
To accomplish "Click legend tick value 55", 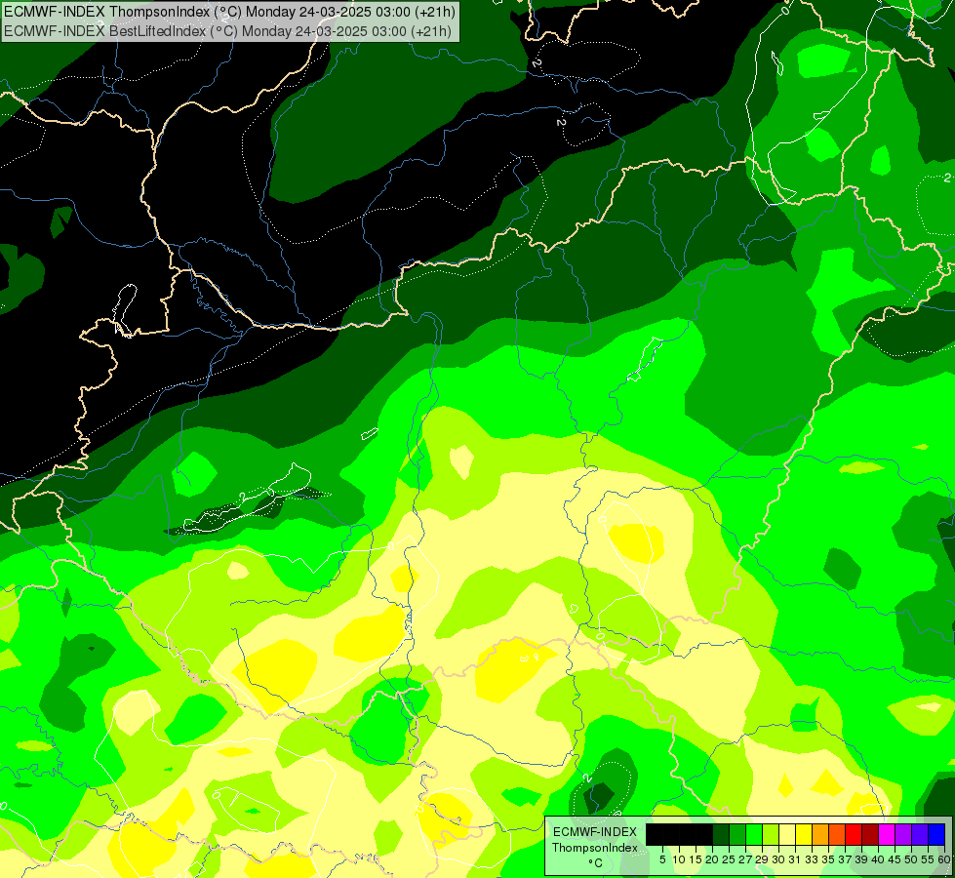I will [x=928, y=859].
